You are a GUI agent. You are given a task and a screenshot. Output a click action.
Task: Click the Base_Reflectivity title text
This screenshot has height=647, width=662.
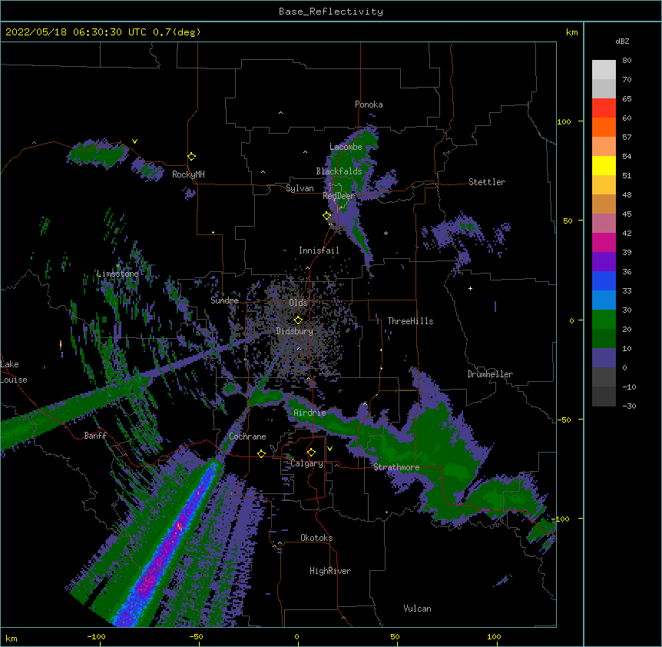click(331, 12)
